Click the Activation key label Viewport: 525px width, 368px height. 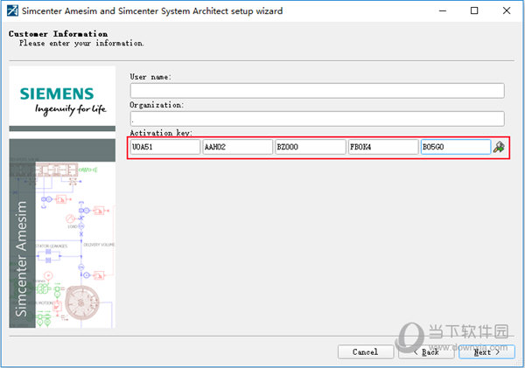point(161,133)
